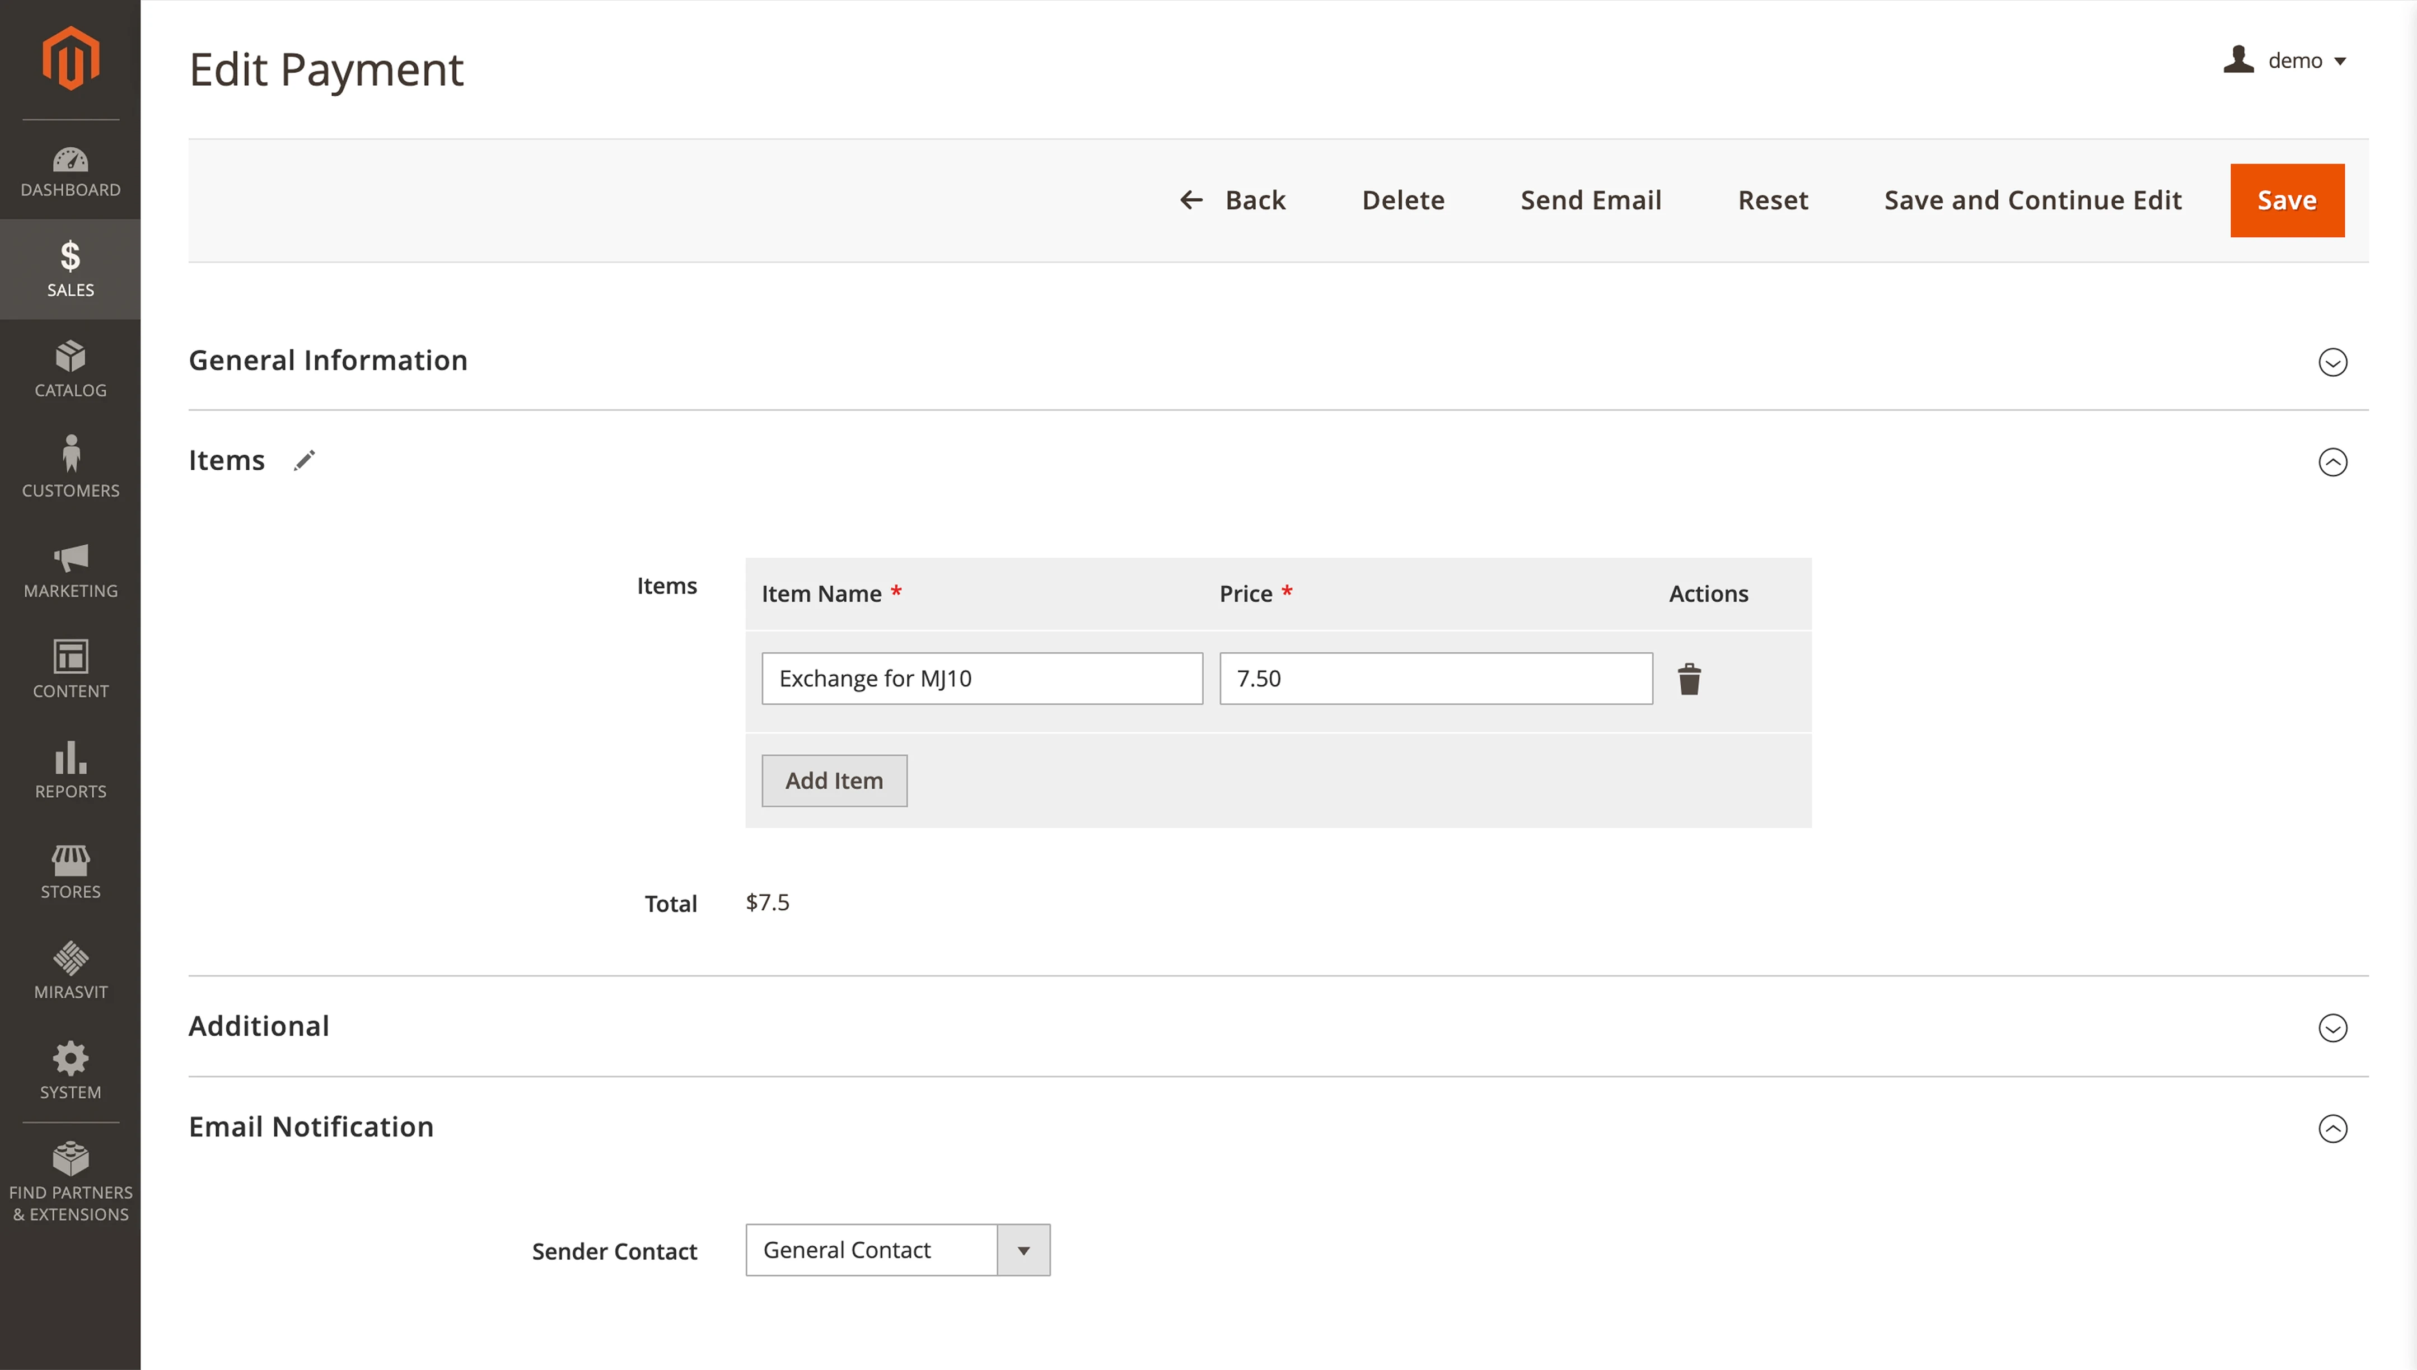2417x1370 pixels.
Task: Click the Price input field
Action: (x=1435, y=679)
